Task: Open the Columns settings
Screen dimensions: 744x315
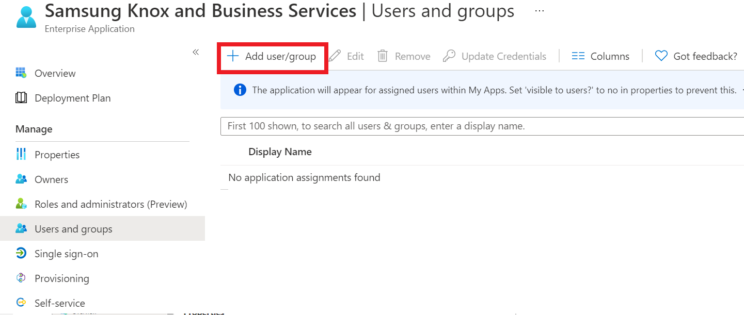Action: [600, 56]
